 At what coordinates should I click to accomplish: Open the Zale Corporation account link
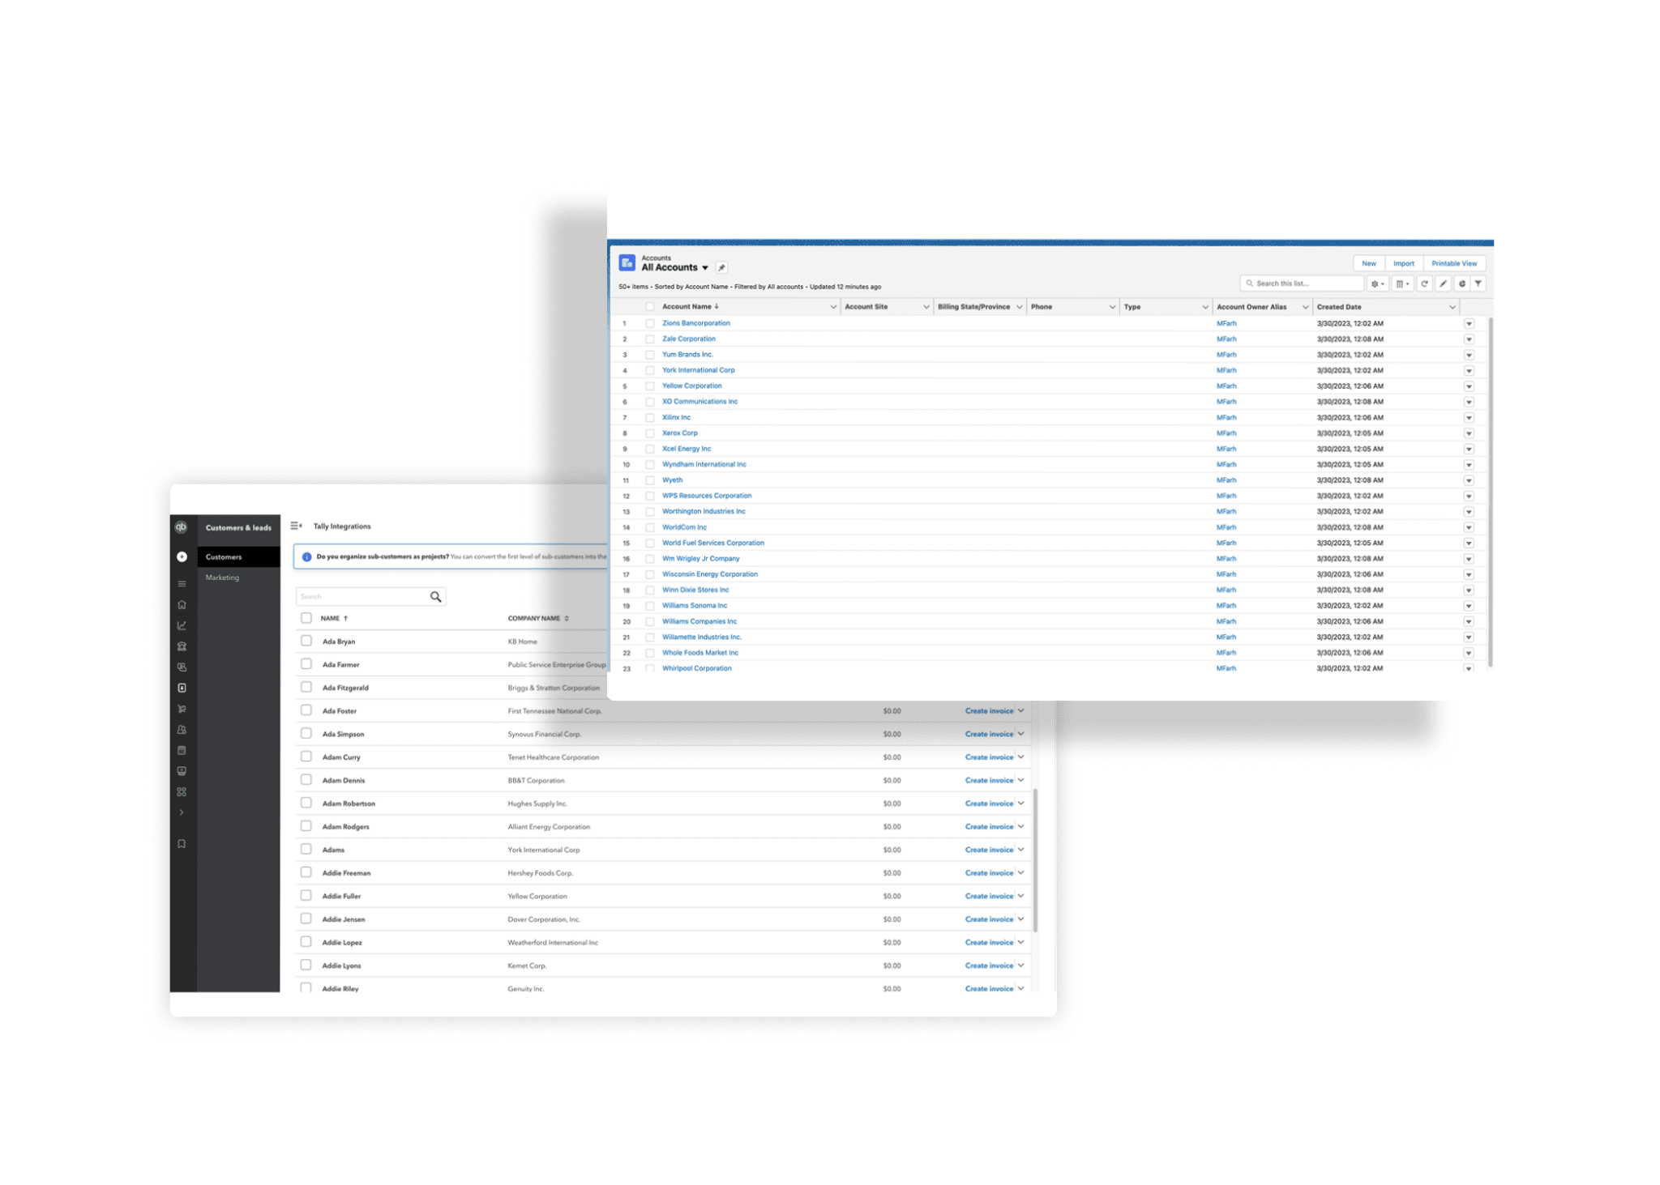688,339
